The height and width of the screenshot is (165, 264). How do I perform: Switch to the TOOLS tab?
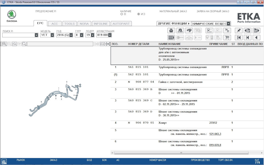pos(69,24)
